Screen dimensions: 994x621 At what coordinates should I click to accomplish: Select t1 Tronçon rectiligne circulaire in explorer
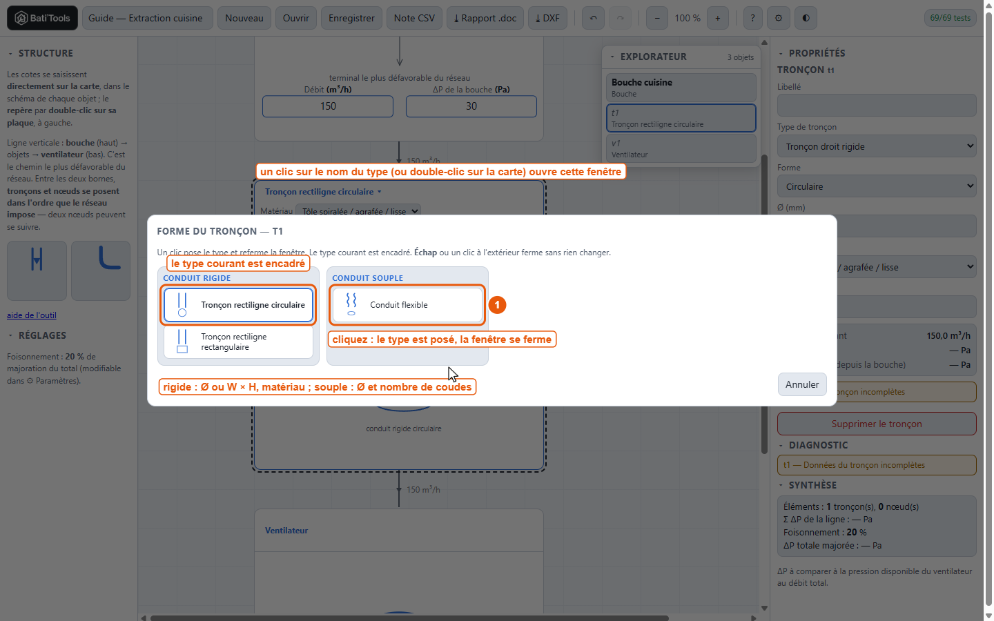[681, 118]
